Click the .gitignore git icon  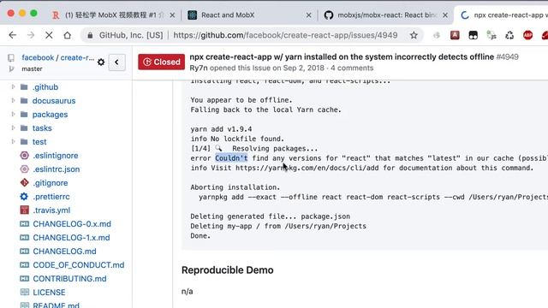click(x=24, y=182)
